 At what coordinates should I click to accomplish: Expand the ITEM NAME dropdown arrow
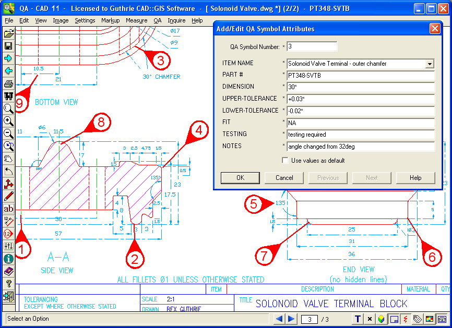point(430,64)
